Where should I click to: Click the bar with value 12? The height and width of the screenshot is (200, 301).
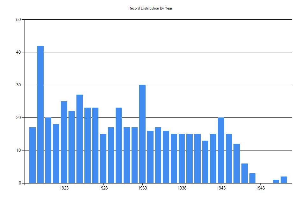[x=237, y=163]
